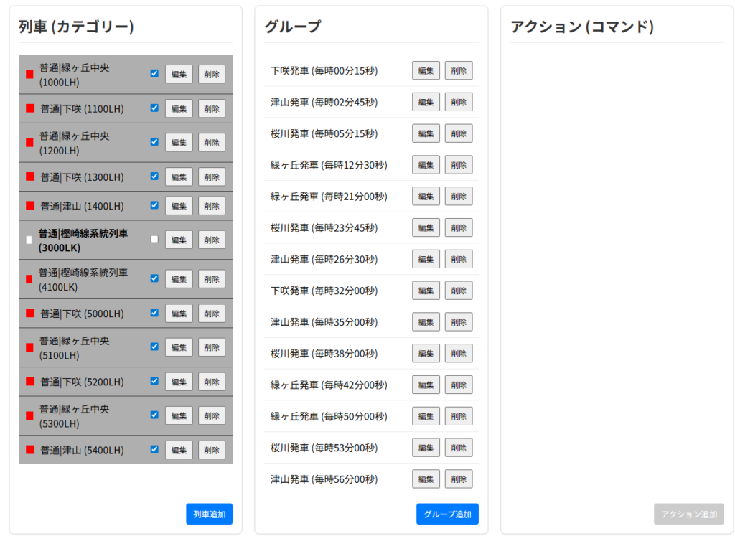Click 列車追加 button to add a train
Image resolution: width=735 pixels, height=536 pixels.
[x=209, y=514]
